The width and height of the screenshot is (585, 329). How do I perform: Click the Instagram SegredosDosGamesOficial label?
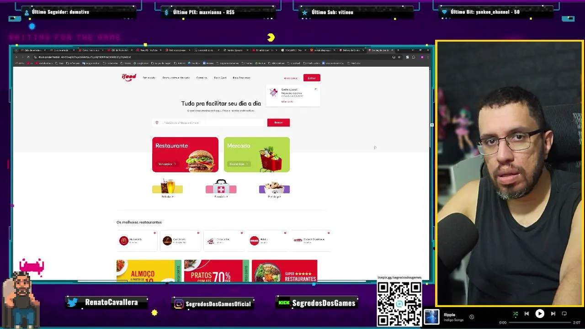click(x=213, y=304)
